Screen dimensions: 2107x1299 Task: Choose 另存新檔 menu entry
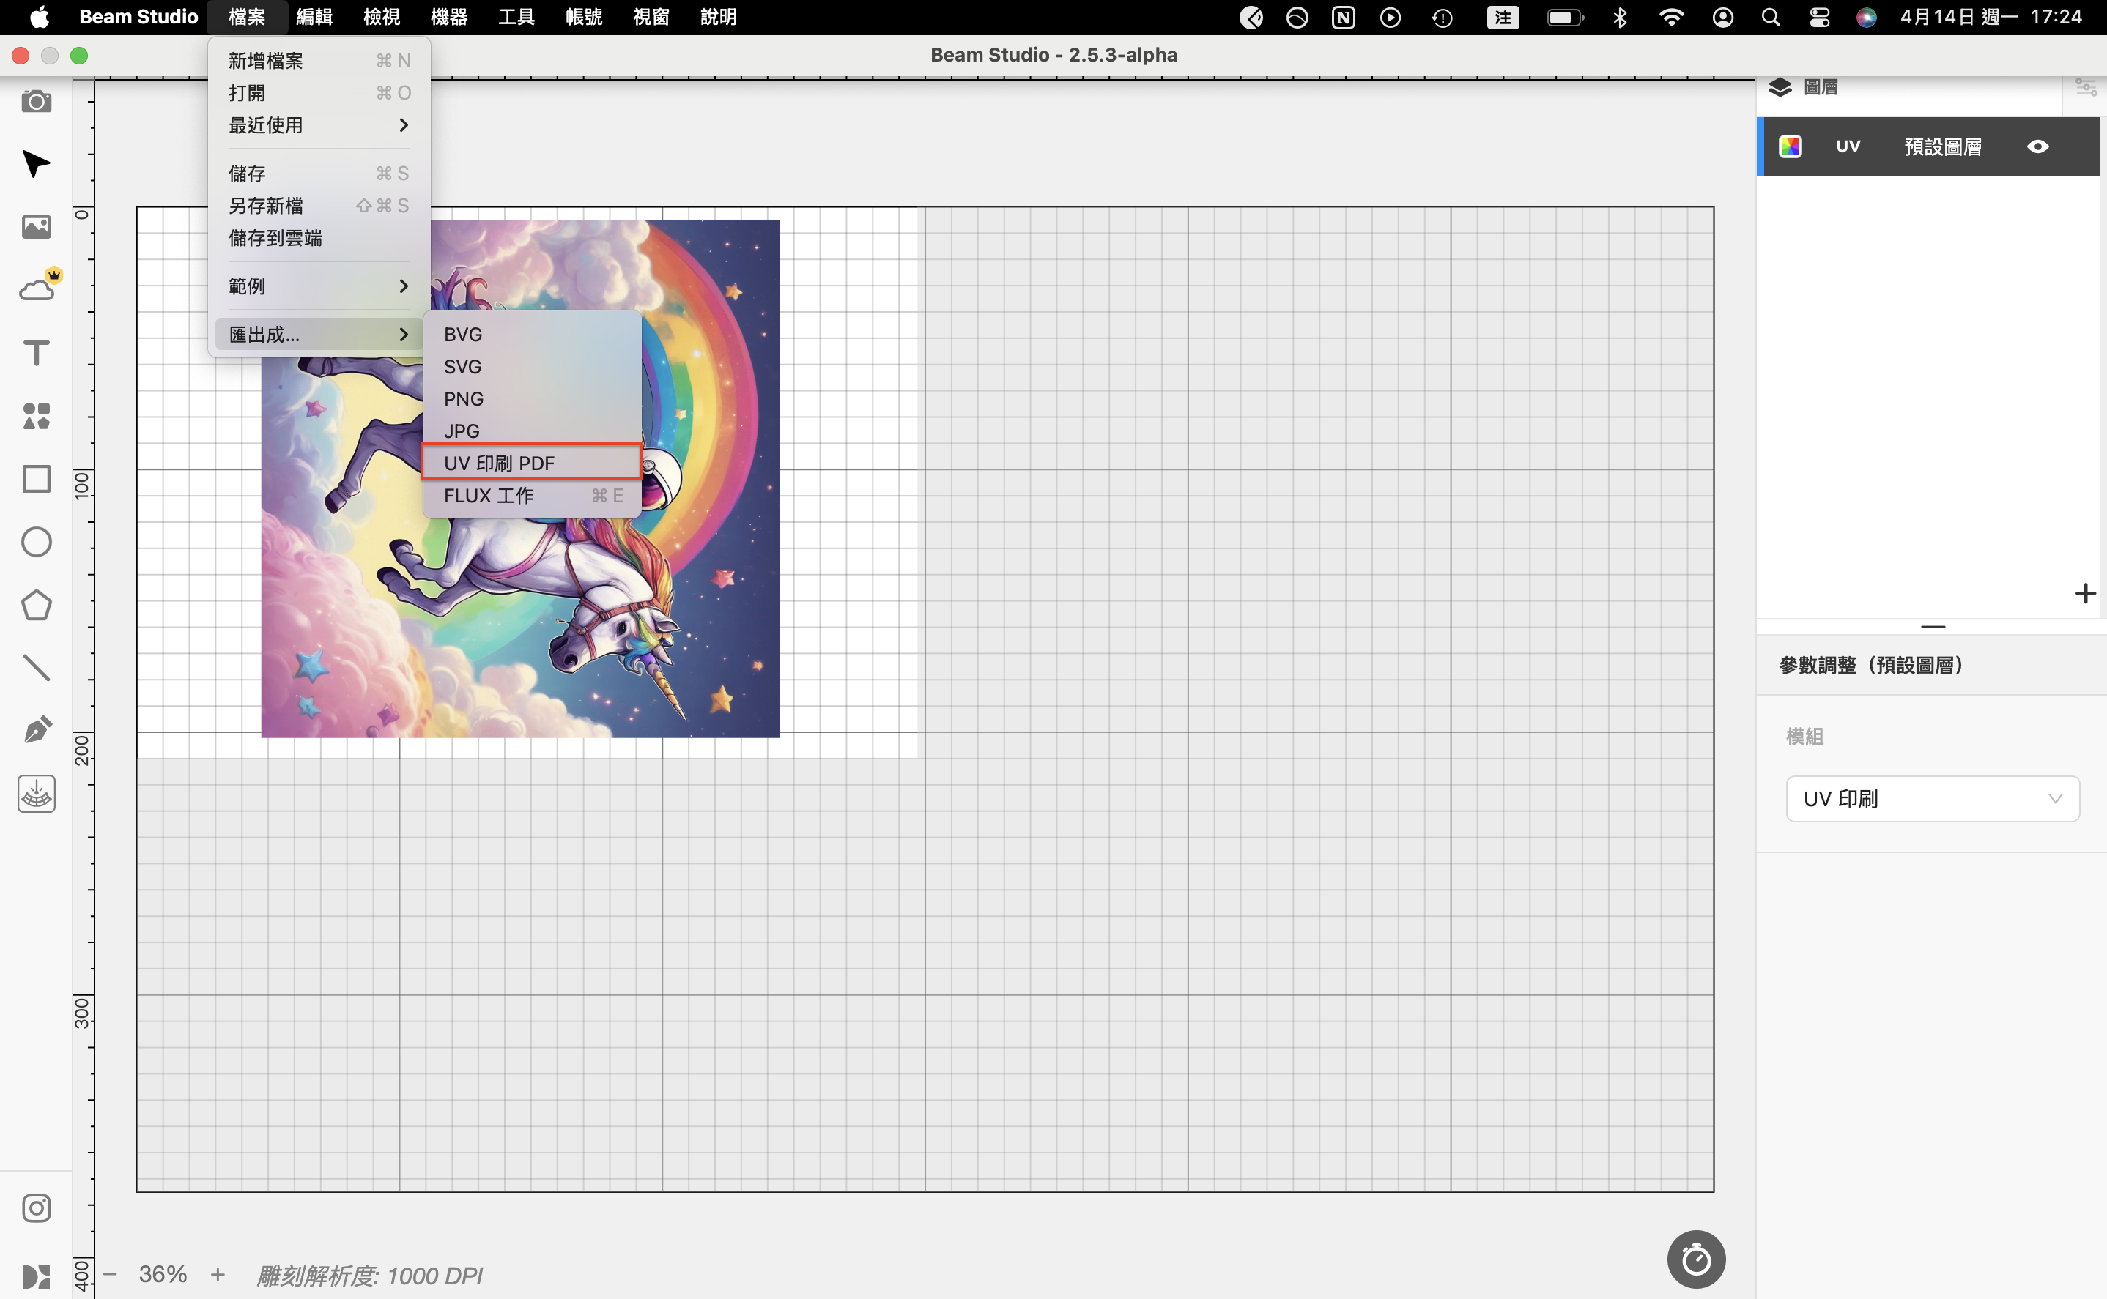point(319,205)
